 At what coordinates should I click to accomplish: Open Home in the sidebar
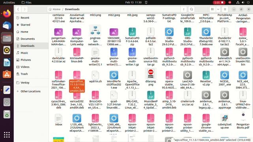tap(31, 32)
